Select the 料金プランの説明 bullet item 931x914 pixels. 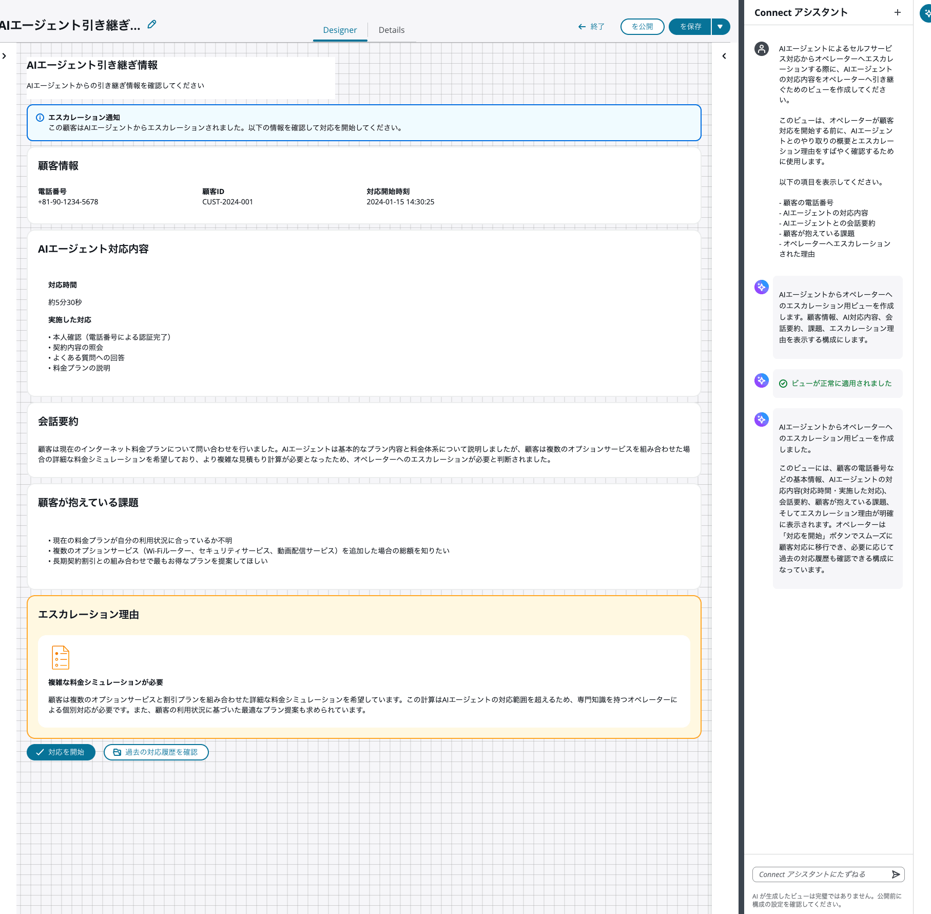(80, 368)
